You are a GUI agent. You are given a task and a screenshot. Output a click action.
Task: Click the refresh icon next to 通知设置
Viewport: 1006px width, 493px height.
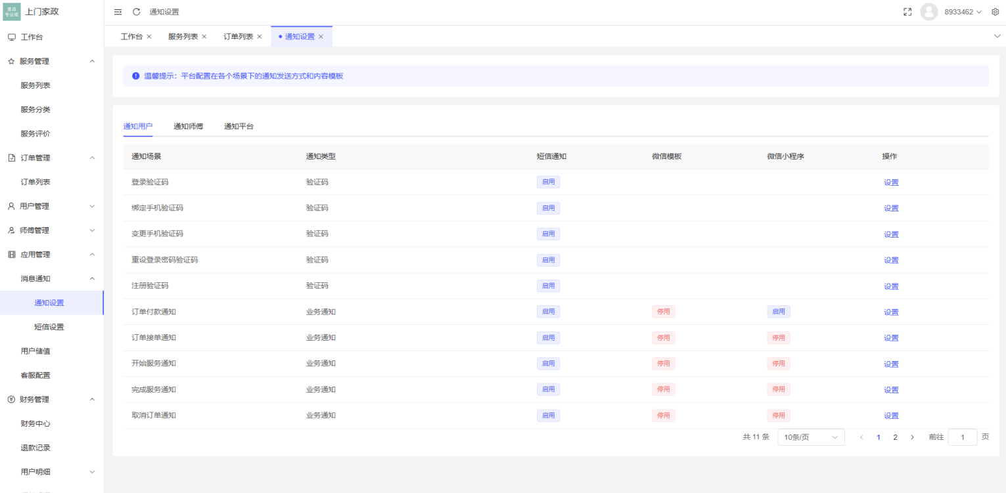136,11
